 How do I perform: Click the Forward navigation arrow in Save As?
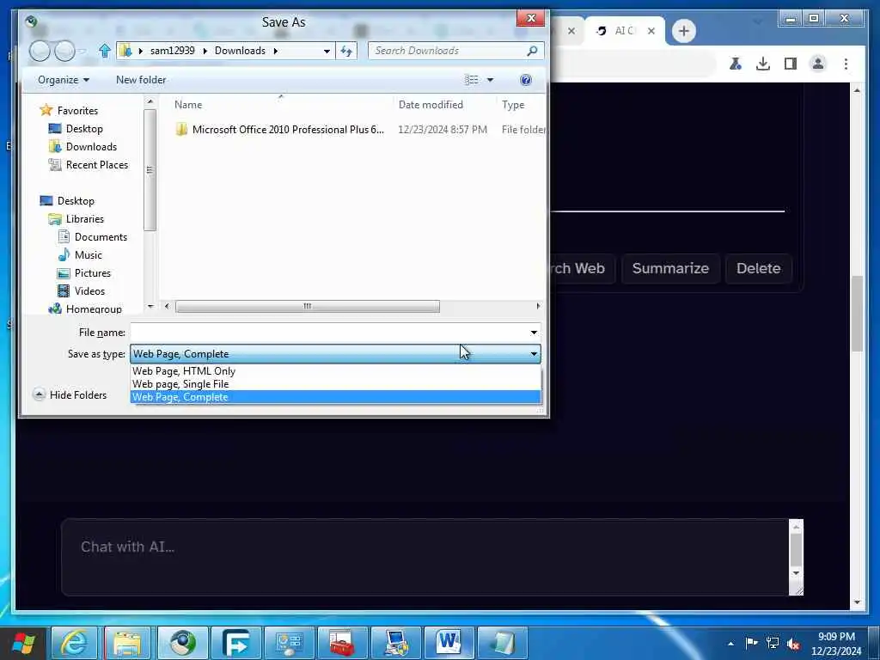[x=65, y=51]
